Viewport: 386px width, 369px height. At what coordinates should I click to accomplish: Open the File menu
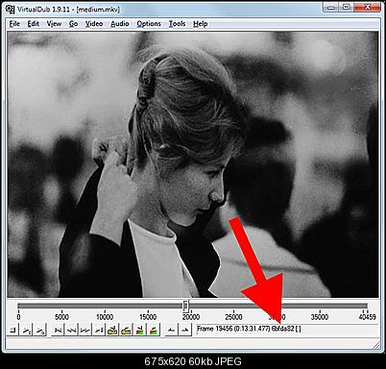14,24
